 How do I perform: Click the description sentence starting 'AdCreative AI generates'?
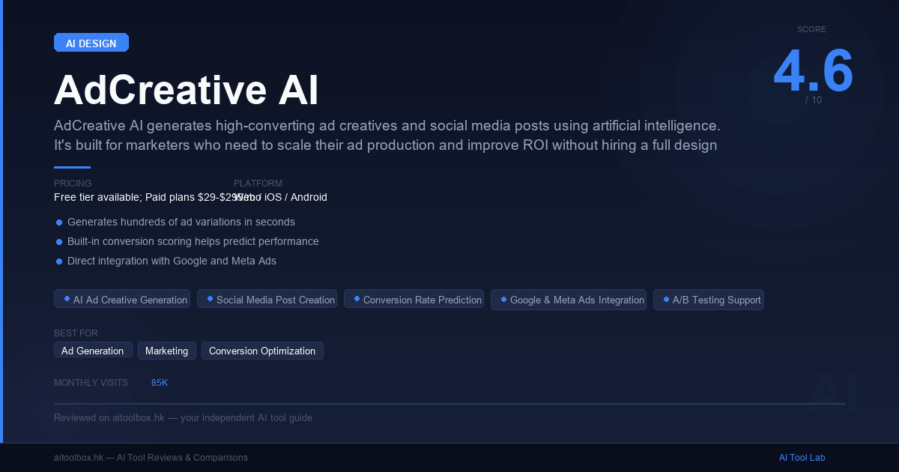click(387, 125)
